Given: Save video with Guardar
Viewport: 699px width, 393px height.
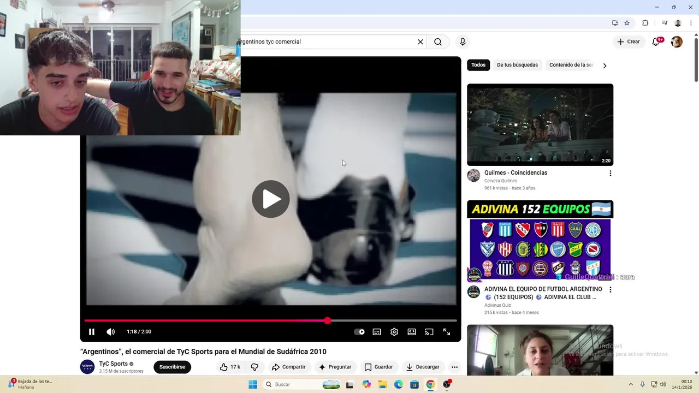Looking at the screenshot, I should (x=378, y=367).
